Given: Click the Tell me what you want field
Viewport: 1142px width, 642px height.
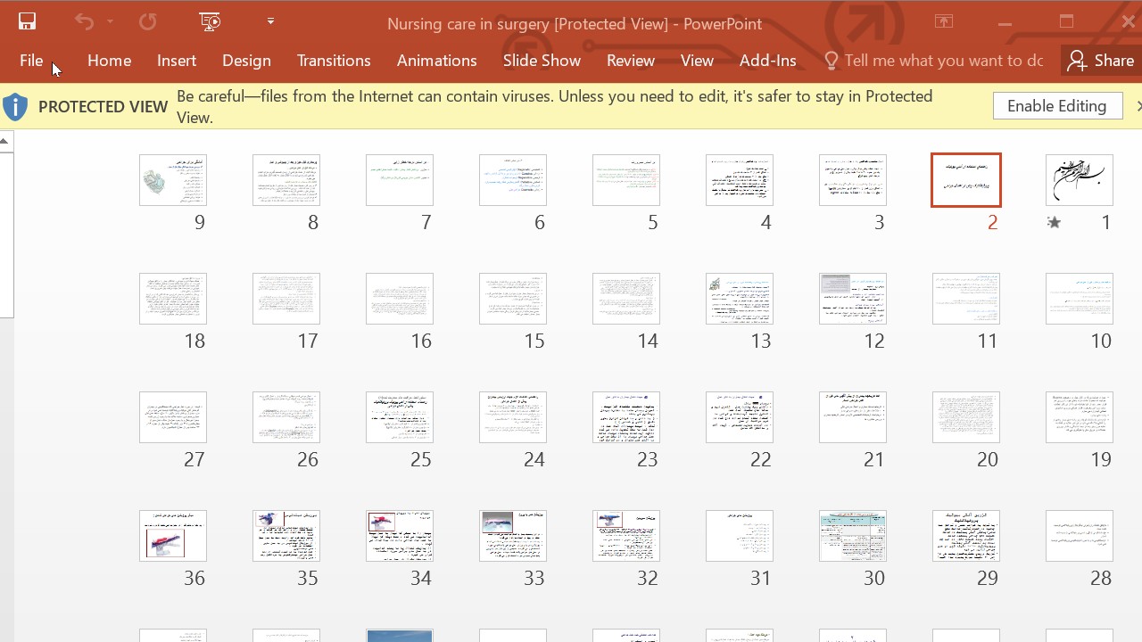Looking at the screenshot, I should [x=933, y=61].
